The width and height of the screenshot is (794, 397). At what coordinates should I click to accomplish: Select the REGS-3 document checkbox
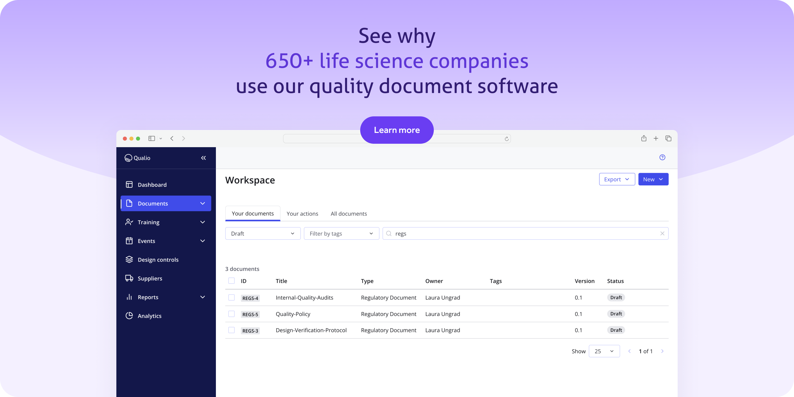tap(231, 330)
